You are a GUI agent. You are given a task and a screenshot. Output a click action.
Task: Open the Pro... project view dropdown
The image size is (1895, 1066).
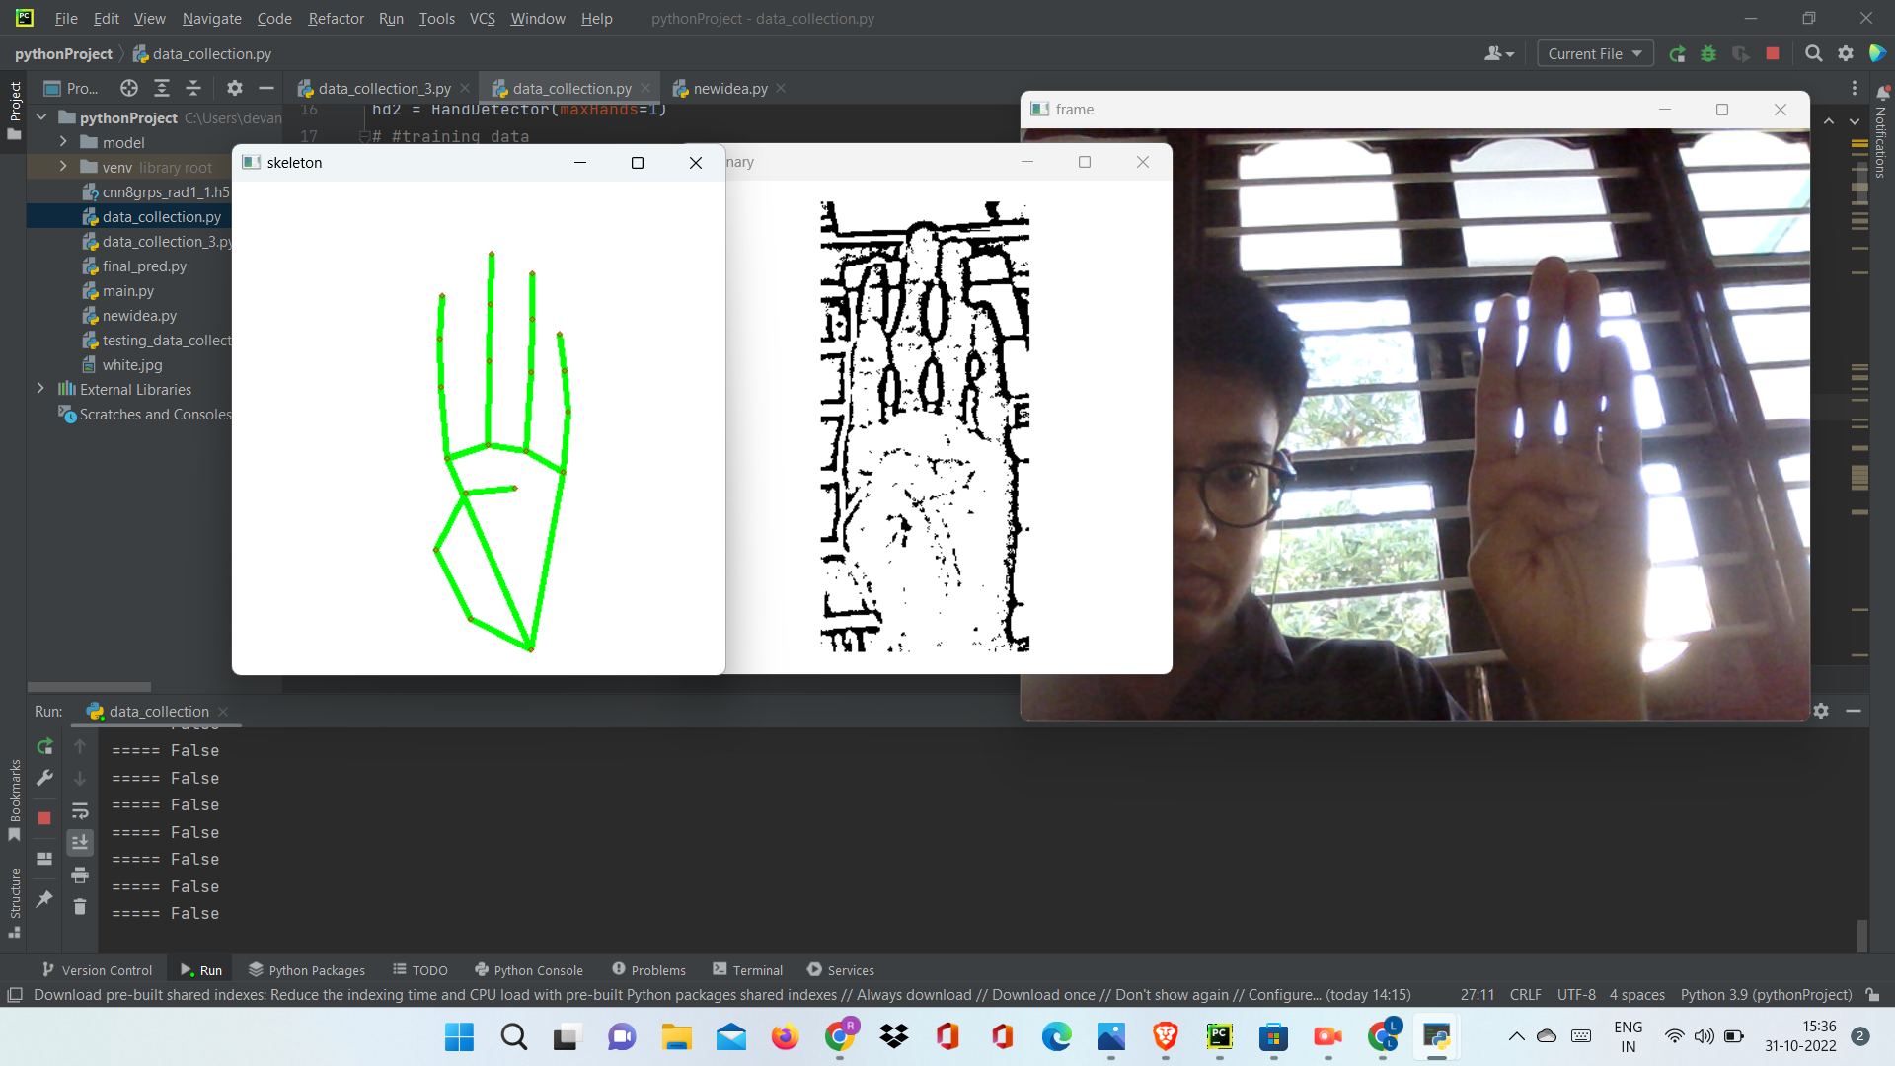click(x=71, y=88)
